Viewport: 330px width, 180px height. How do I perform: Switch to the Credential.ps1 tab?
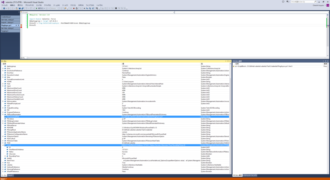10,17
